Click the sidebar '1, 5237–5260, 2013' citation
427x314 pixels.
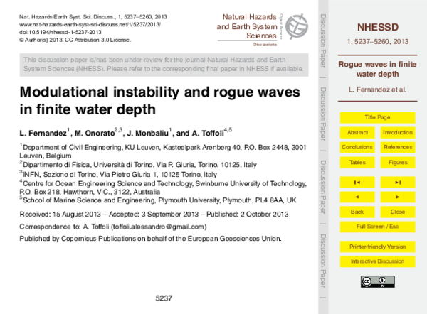click(377, 42)
